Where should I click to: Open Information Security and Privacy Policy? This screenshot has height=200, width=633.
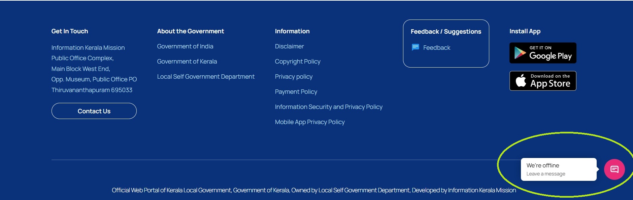point(329,107)
